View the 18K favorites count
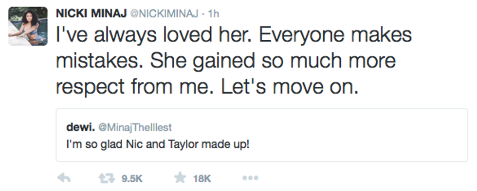This screenshot has width=477, height=191. 202,178
